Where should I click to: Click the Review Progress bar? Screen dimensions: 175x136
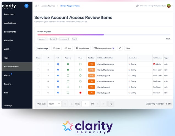pyautogui.click(x=104, y=35)
